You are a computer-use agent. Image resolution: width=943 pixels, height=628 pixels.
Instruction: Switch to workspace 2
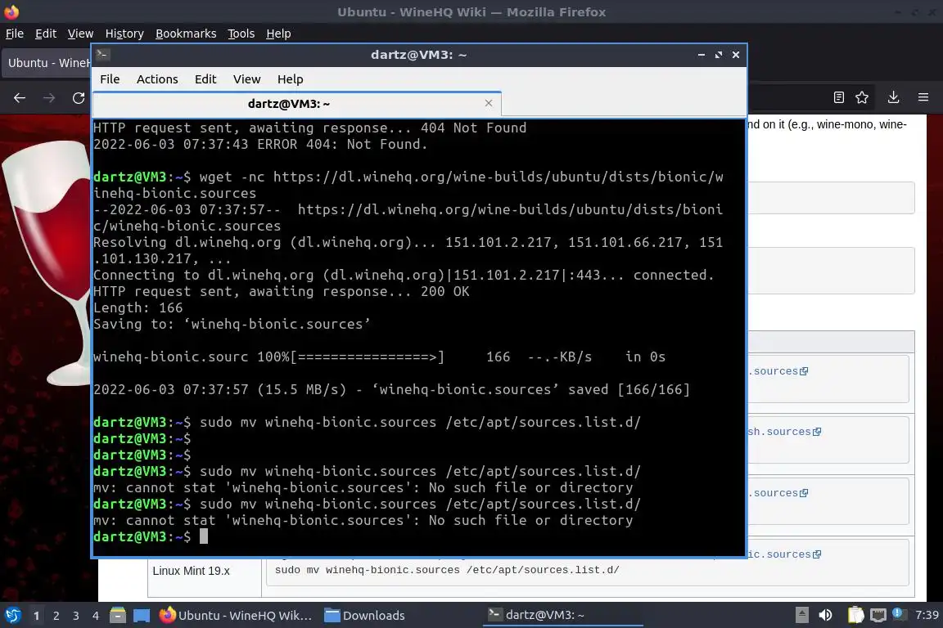tap(56, 616)
